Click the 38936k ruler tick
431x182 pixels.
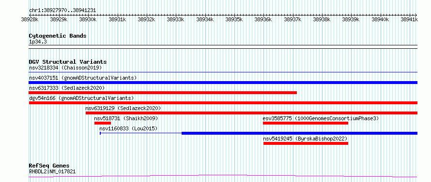pos(263,19)
